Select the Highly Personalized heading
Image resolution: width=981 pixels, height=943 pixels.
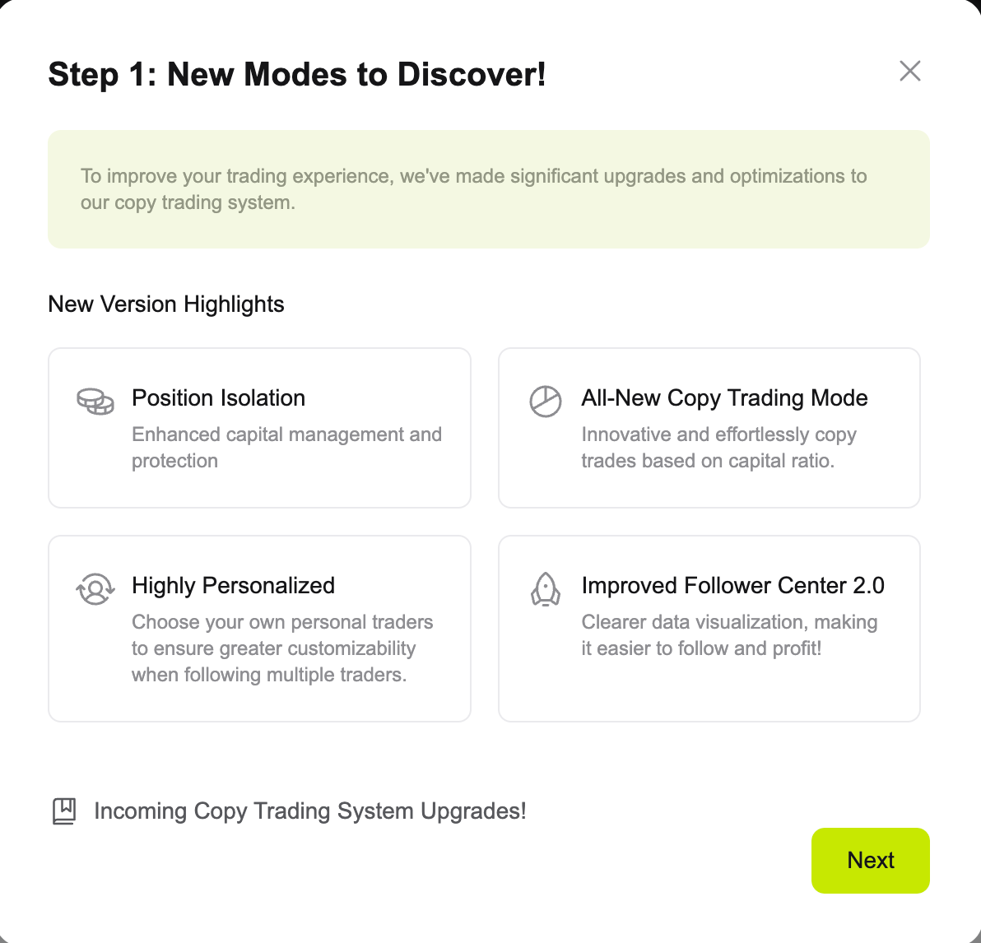[x=233, y=586]
